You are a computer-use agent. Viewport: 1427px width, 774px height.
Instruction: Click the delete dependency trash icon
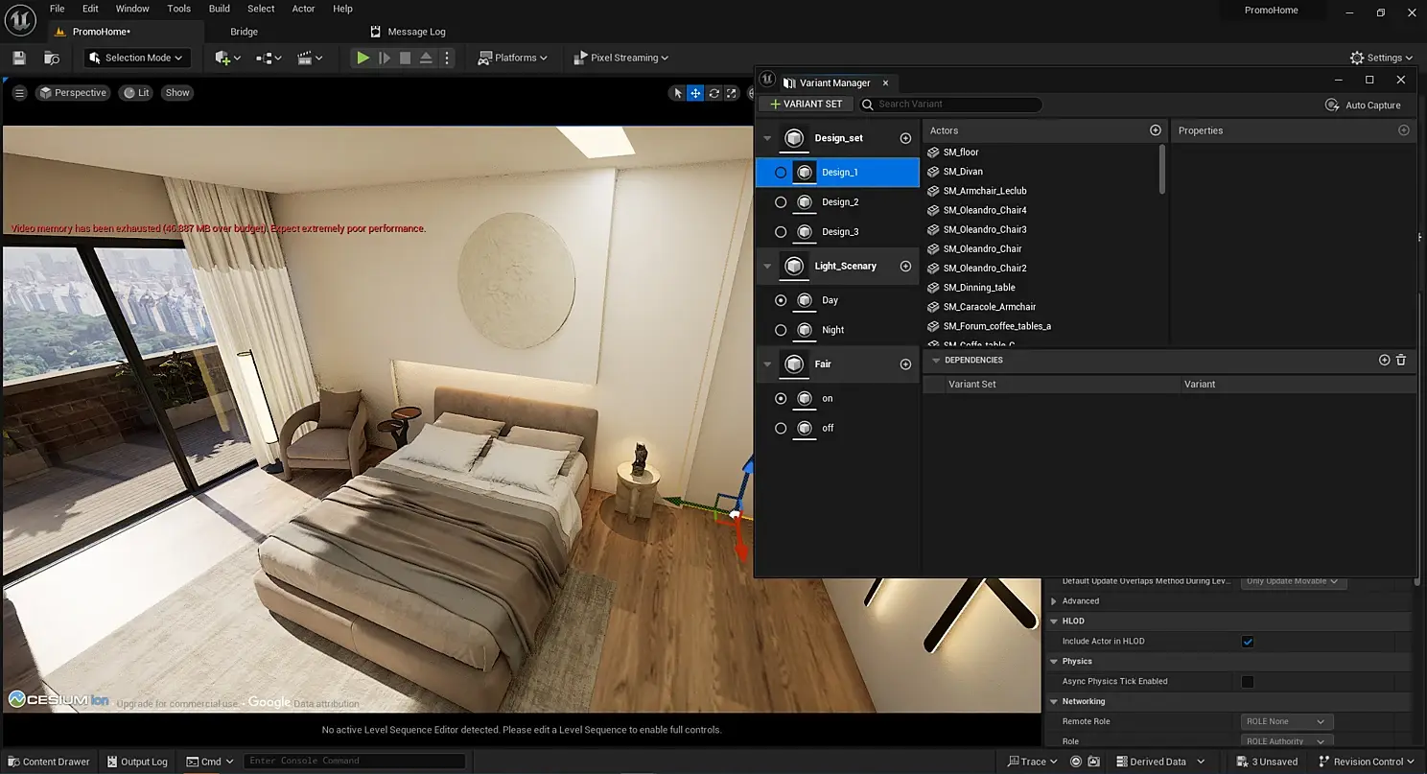point(1401,360)
